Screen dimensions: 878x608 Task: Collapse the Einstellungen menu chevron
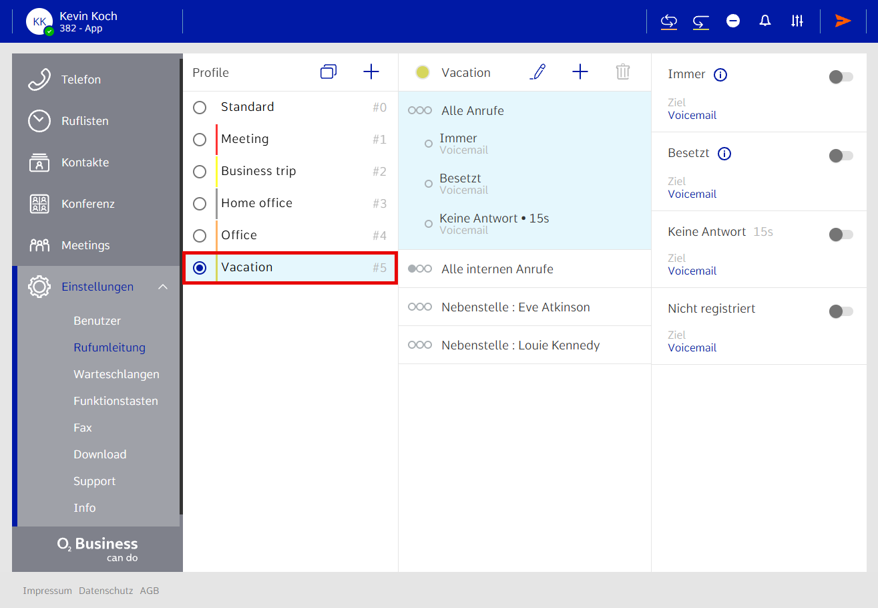[163, 287]
